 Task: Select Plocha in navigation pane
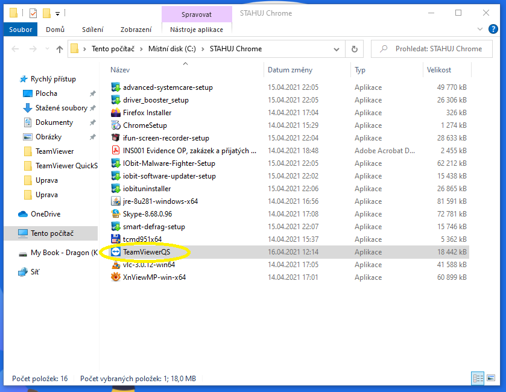(46, 93)
